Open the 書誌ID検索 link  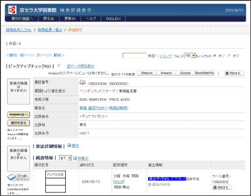tap(118, 108)
